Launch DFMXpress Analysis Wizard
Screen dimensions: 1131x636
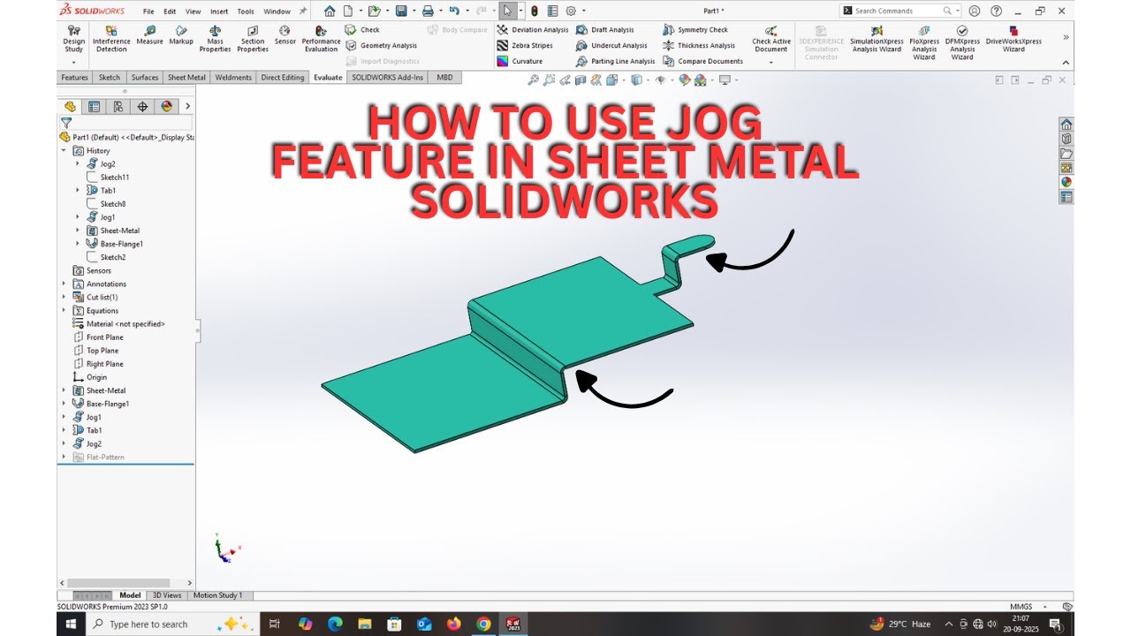[x=962, y=43]
